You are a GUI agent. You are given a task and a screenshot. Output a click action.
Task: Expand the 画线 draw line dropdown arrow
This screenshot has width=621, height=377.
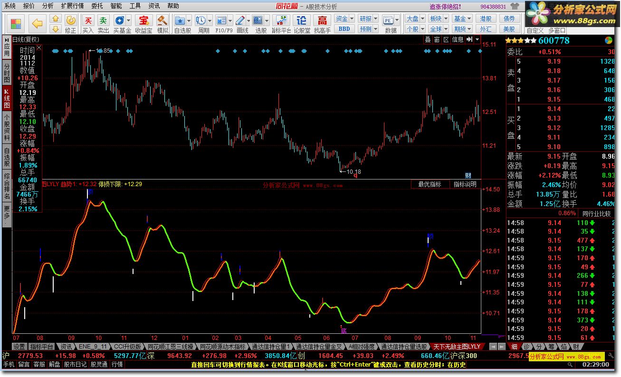[x=248, y=20]
